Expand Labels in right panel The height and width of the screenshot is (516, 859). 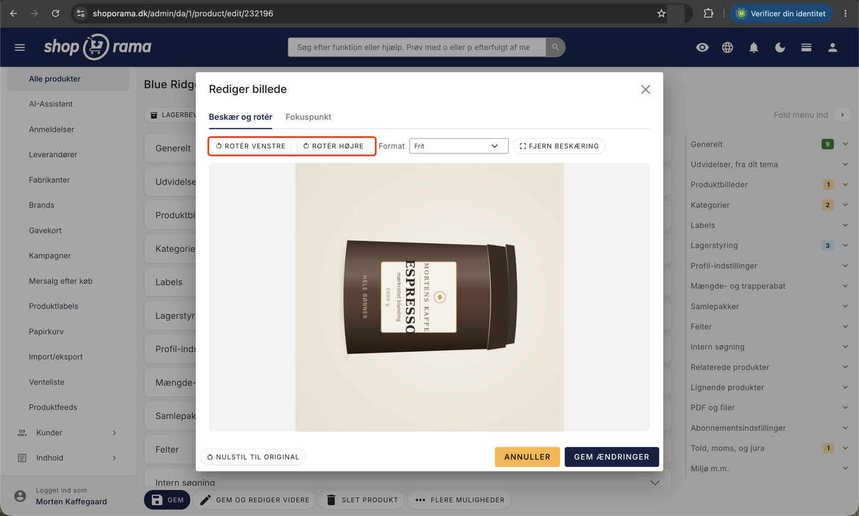[769, 225]
